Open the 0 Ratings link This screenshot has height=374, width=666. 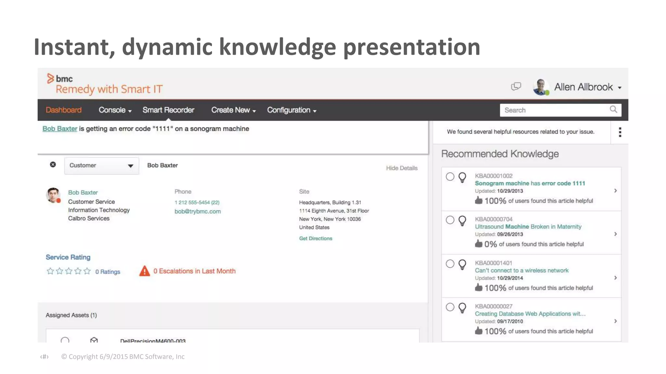pos(108,272)
